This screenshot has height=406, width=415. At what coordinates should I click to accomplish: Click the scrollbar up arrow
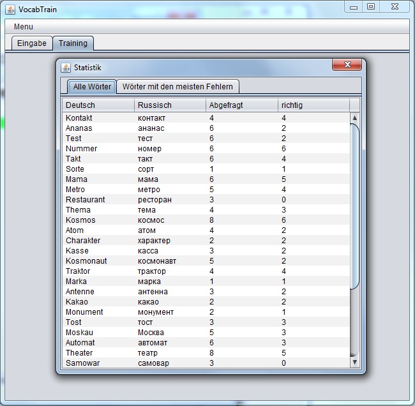(355, 118)
